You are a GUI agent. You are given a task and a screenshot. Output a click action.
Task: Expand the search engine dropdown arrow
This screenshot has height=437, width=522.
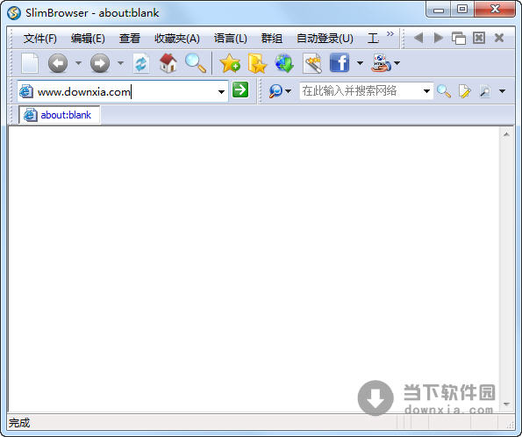tap(288, 91)
